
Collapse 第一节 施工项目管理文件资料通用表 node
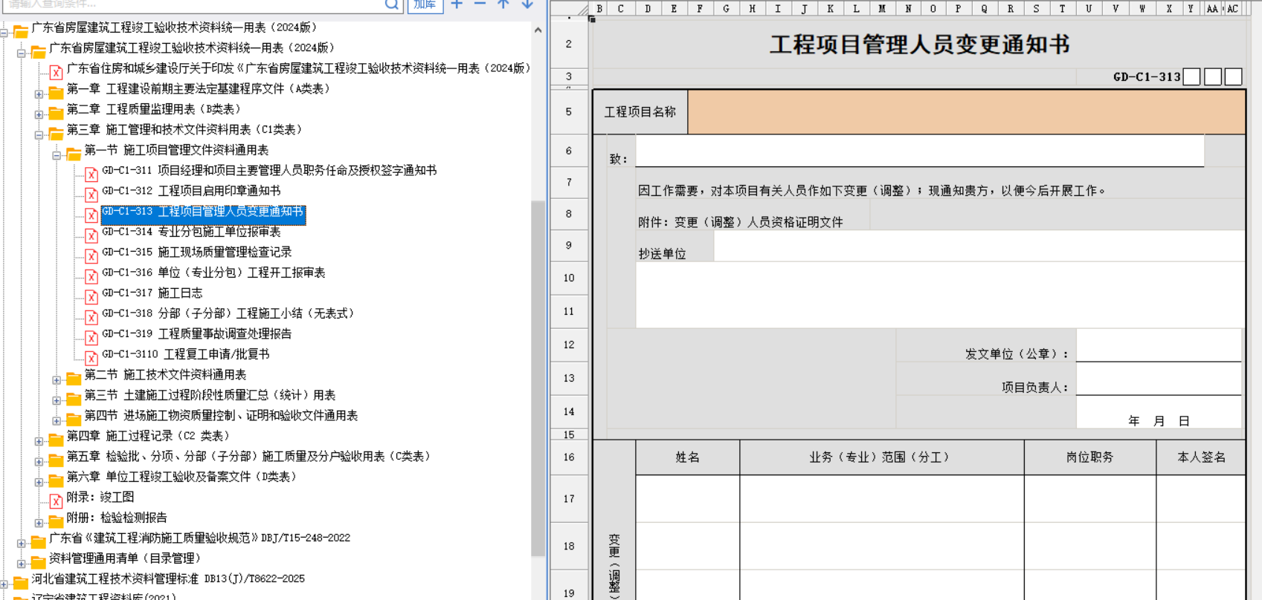pyautogui.click(x=57, y=155)
